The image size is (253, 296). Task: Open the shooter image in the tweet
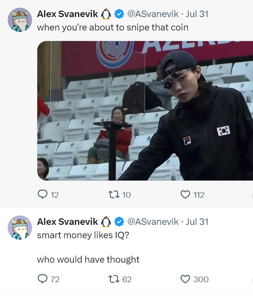(x=145, y=111)
